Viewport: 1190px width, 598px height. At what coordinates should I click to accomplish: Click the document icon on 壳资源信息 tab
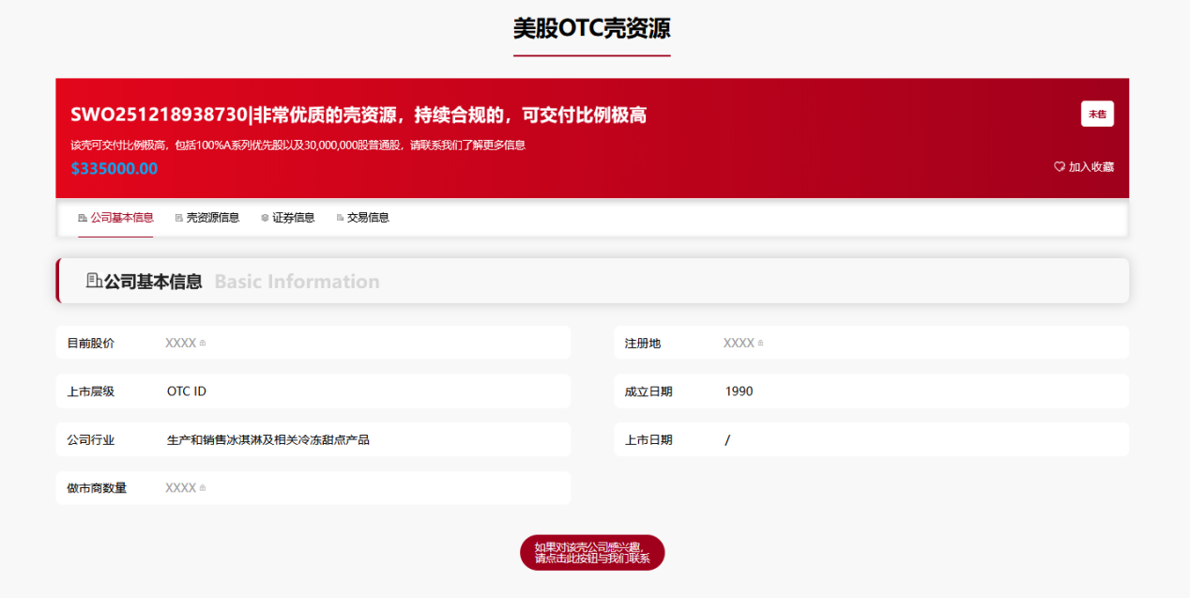[x=179, y=218]
